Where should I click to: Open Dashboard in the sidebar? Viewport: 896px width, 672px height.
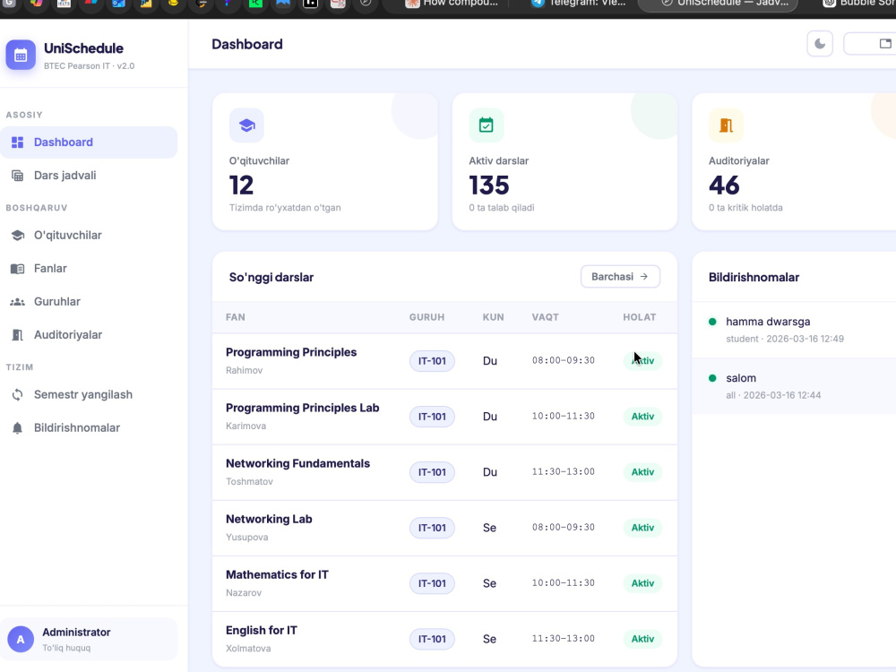(89, 142)
